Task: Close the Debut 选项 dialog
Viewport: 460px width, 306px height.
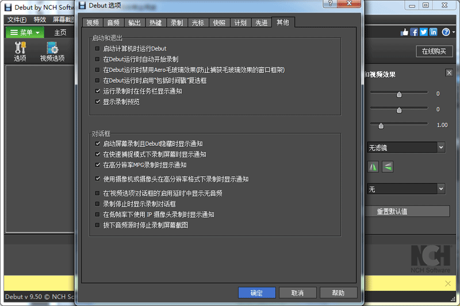Action: click(x=349, y=3)
